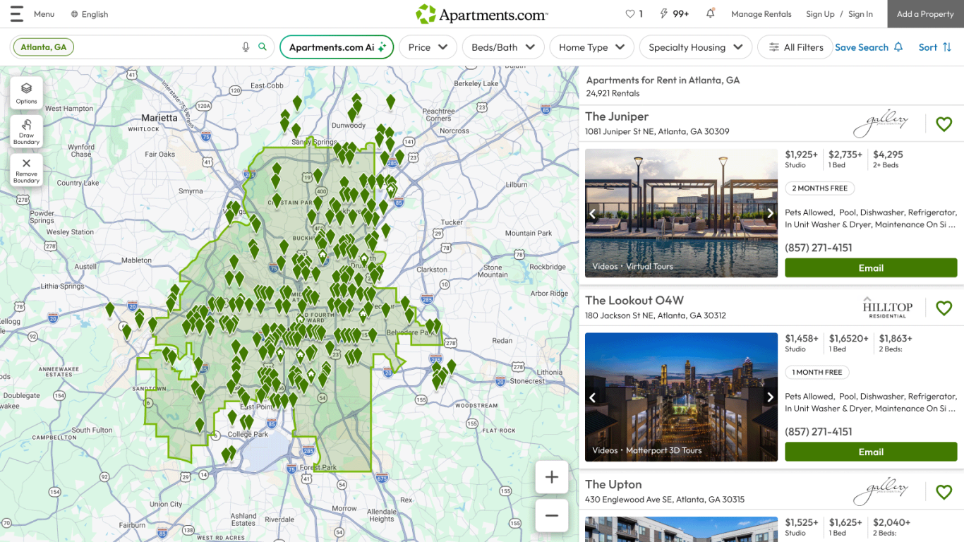
Task: Click the Apartments.com Ai button
Action: [337, 47]
